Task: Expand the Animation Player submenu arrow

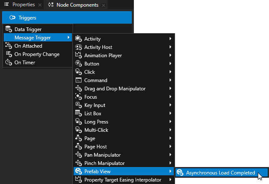Action: click(x=170, y=55)
